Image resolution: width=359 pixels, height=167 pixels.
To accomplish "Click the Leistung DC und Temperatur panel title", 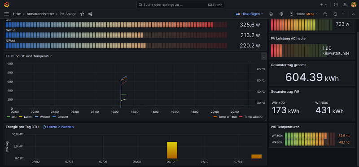I will pyautogui.click(x=29, y=56).
